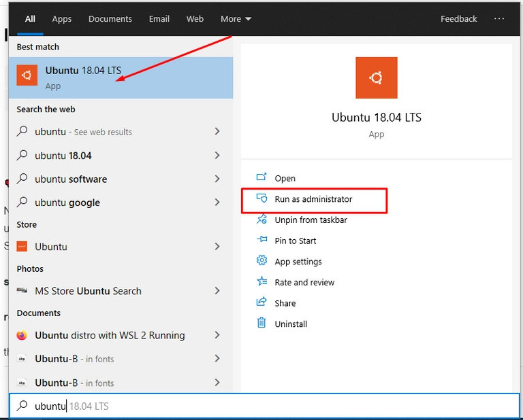The image size is (523, 420).
Task: Click the Run as administrator shield icon
Action: (x=261, y=198)
